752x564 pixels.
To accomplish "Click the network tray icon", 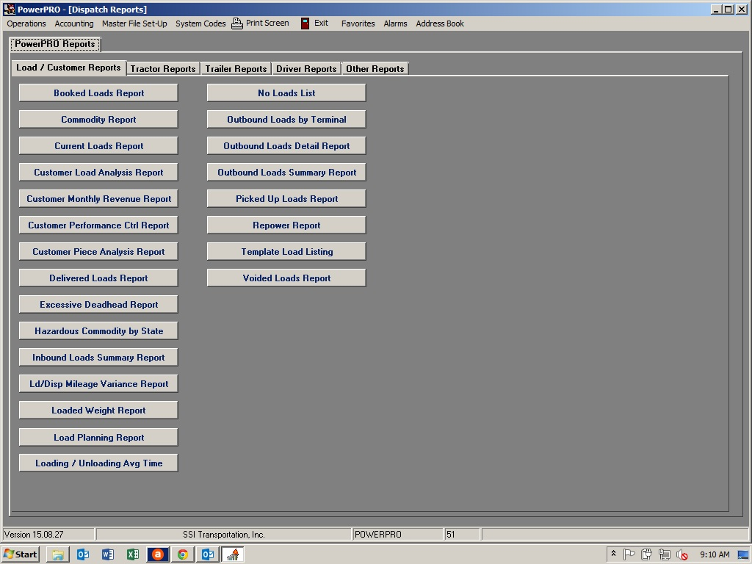I will [664, 554].
